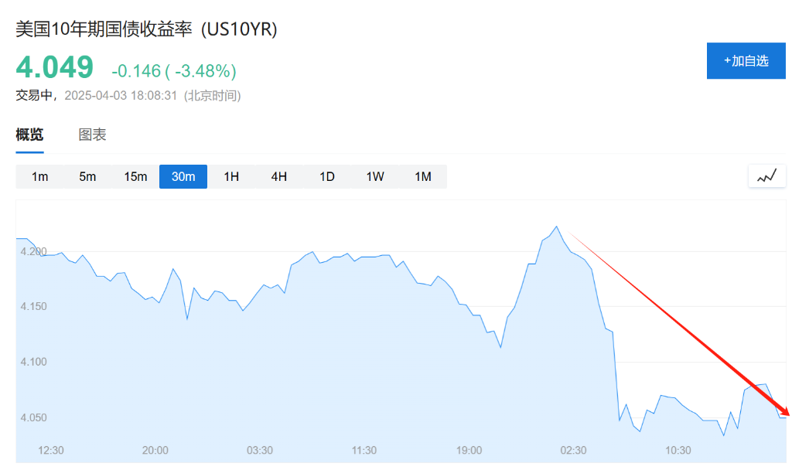
Task: Choose the 4H timeframe
Action: tap(279, 176)
